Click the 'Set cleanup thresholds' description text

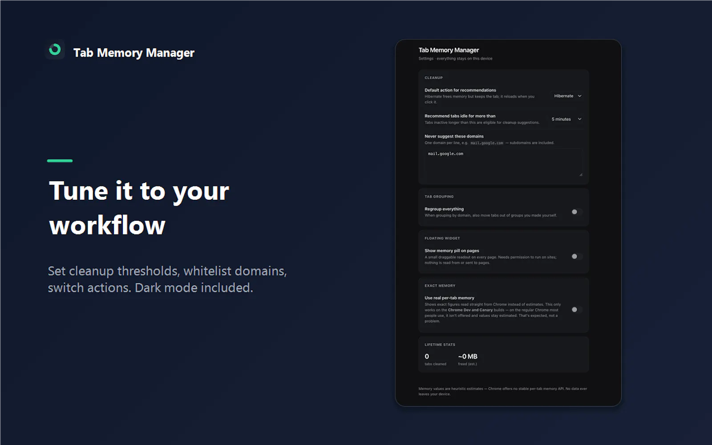point(167,279)
